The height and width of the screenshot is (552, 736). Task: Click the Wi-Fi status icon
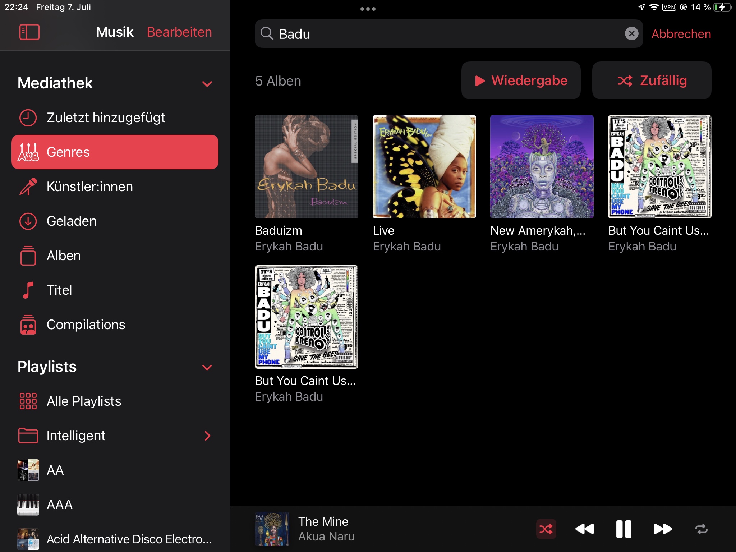654,7
